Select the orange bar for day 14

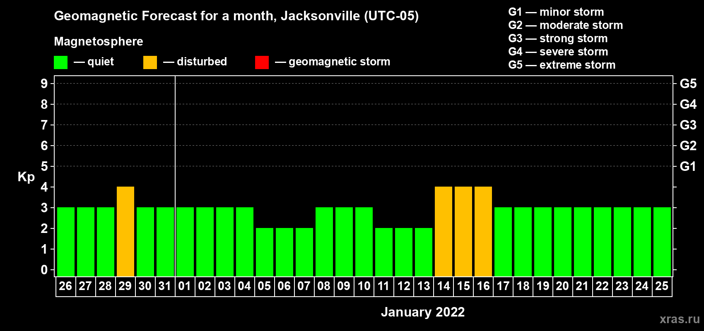[x=444, y=231]
